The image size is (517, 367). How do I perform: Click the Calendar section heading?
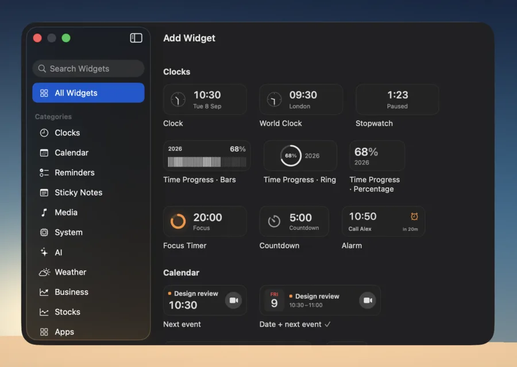click(x=182, y=272)
